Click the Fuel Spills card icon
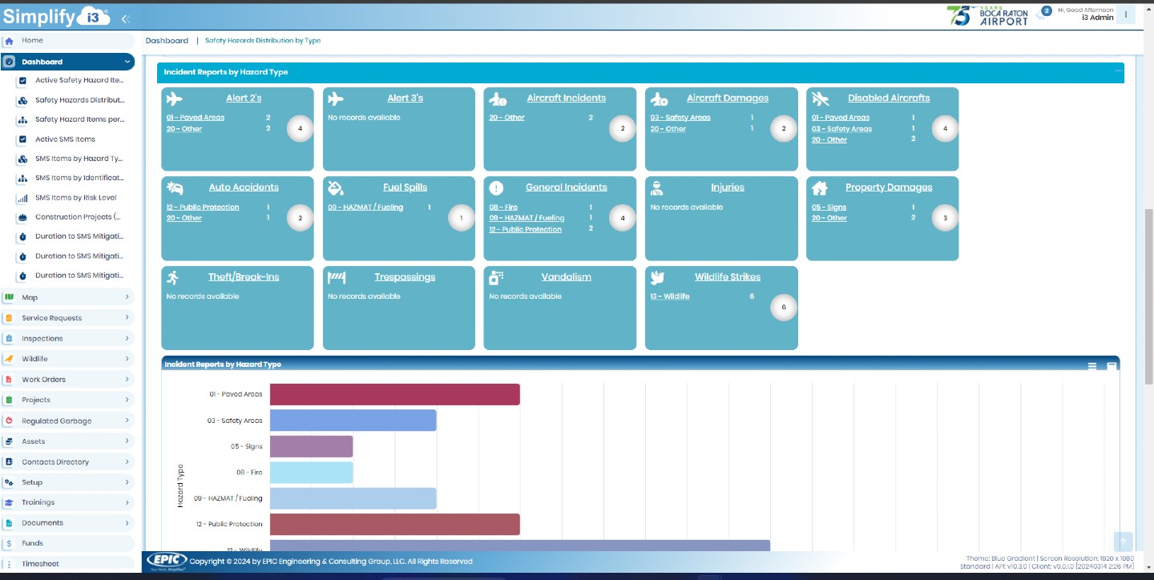The height and width of the screenshot is (580, 1154). [x=336, y=187]
